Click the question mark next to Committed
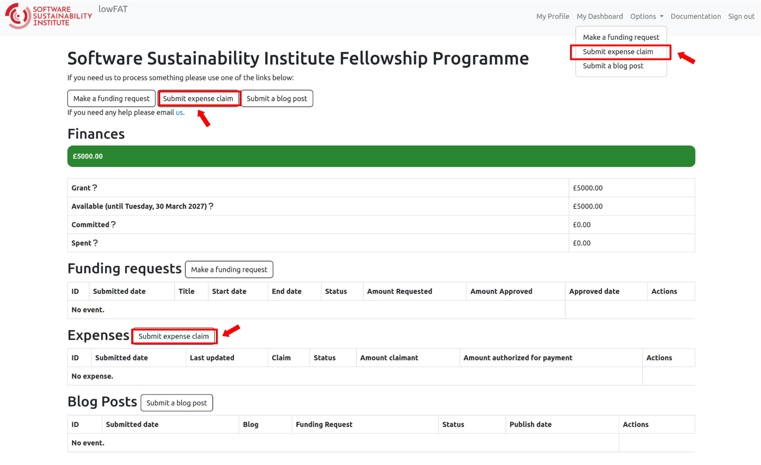Viewport: 761px width, 465px height. [x=113, y=224]
